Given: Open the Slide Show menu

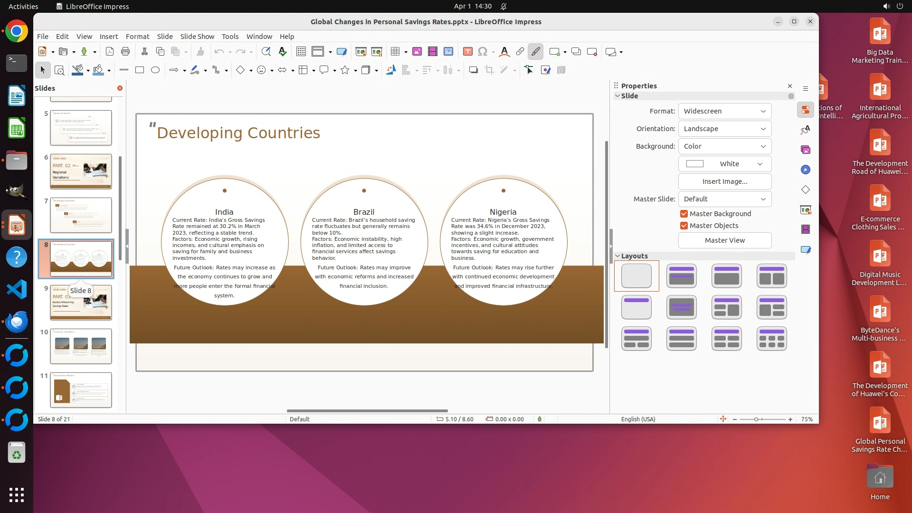Looking at the screenshot, I should (x=197, y=37).
